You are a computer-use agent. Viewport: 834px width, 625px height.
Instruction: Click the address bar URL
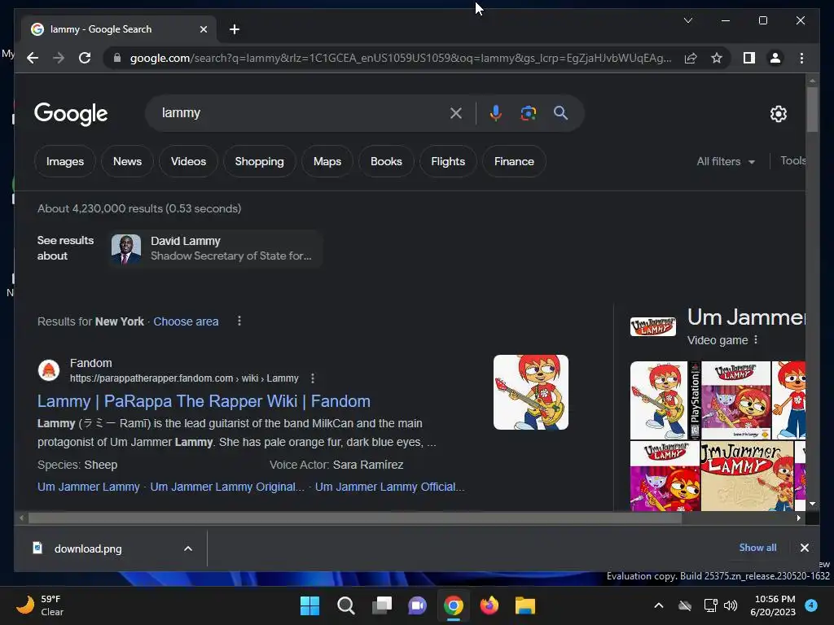[400, 58]
